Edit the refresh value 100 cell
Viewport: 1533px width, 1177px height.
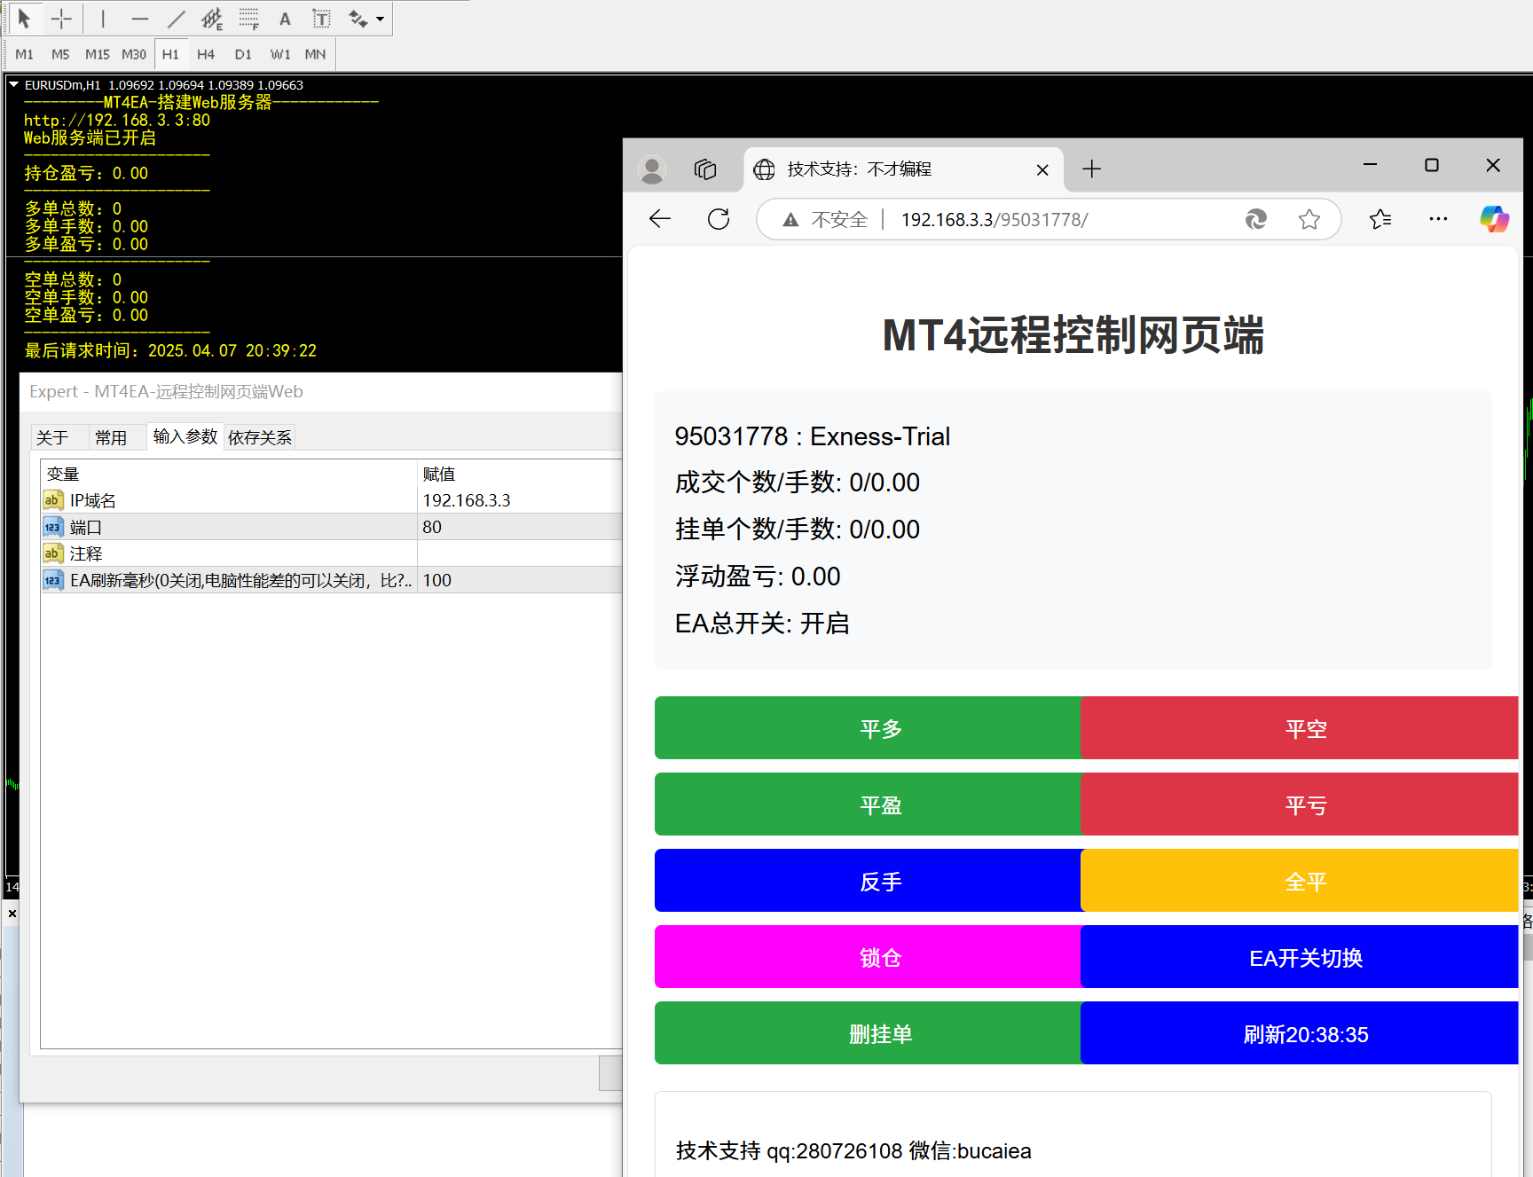[520, 580]
